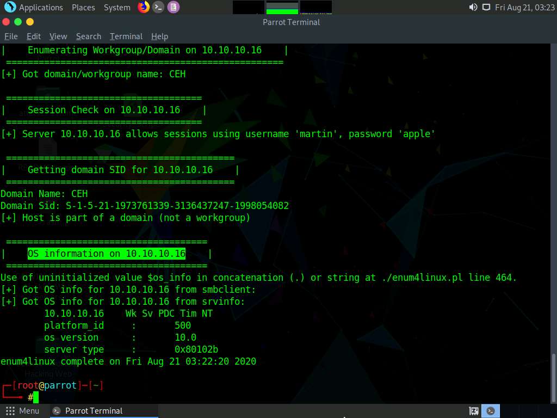Open the View menu
This screenshot has height=418, width=557.
click(x=58, y=36)
